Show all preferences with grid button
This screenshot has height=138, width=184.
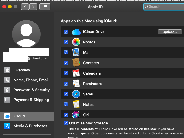45,7
